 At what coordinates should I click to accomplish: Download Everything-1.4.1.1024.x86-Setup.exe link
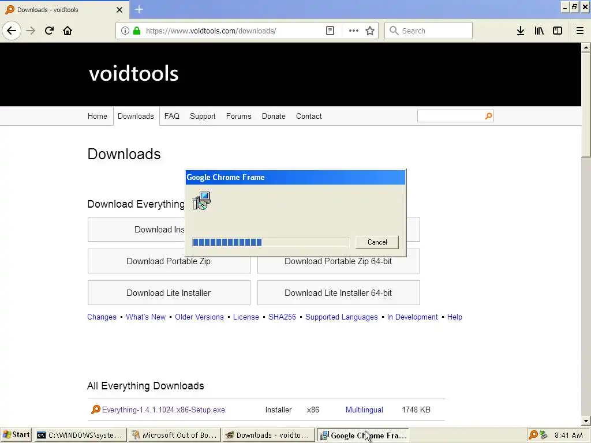163,410
